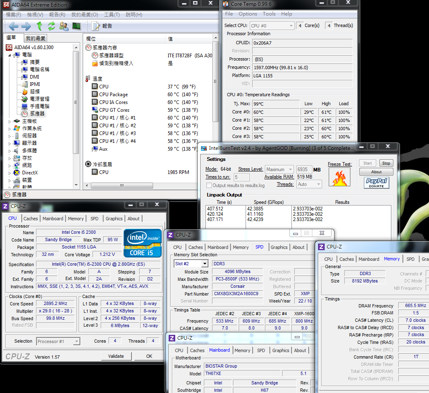Click the 網路 network tree icon
This screenshot has width=429, height=393.
coord(17,165)
